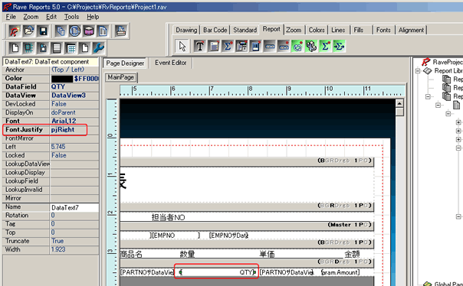Select the CalcOp green blocks icon
The width and height of the screenshot is (463, 286).
[311, 46]
